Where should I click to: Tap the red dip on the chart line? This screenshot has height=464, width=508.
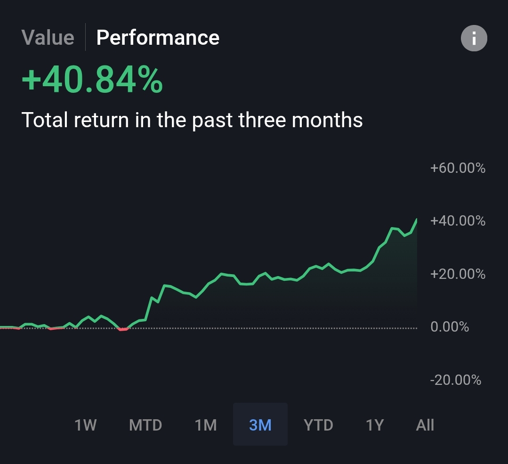click(123, 329)
